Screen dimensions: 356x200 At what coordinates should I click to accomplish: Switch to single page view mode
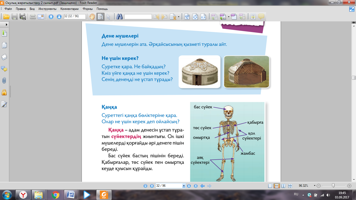(270, 186)
